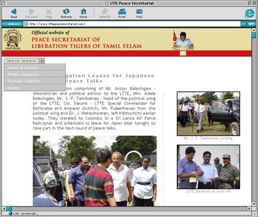Click the Forward arrow icon

coord(31,12)
